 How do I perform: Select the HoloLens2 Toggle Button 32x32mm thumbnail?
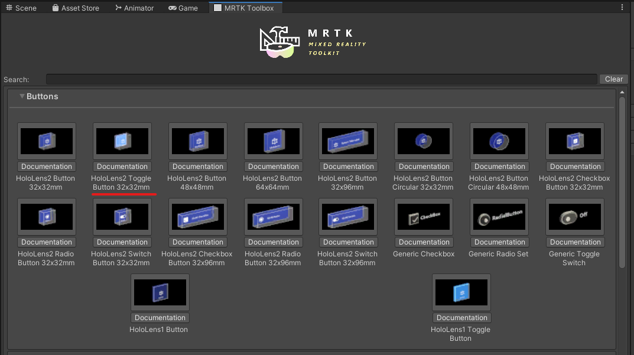pos(122,141)
